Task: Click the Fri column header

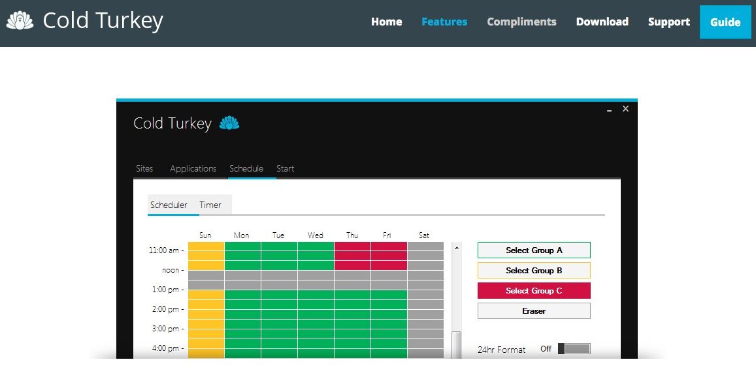Action: tap(387, 235)
